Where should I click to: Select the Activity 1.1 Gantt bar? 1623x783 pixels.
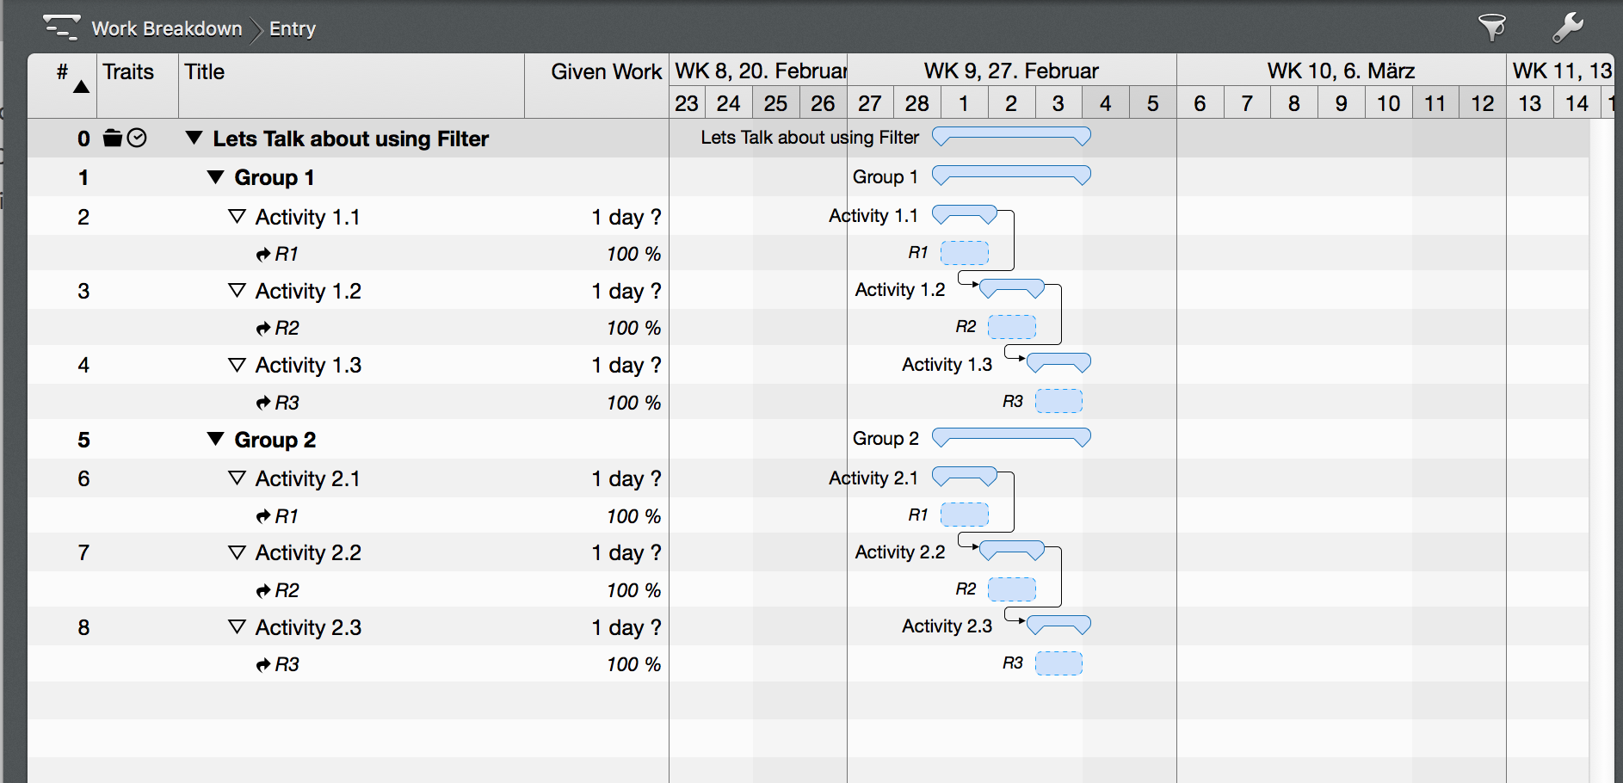(x=964, y=213)
